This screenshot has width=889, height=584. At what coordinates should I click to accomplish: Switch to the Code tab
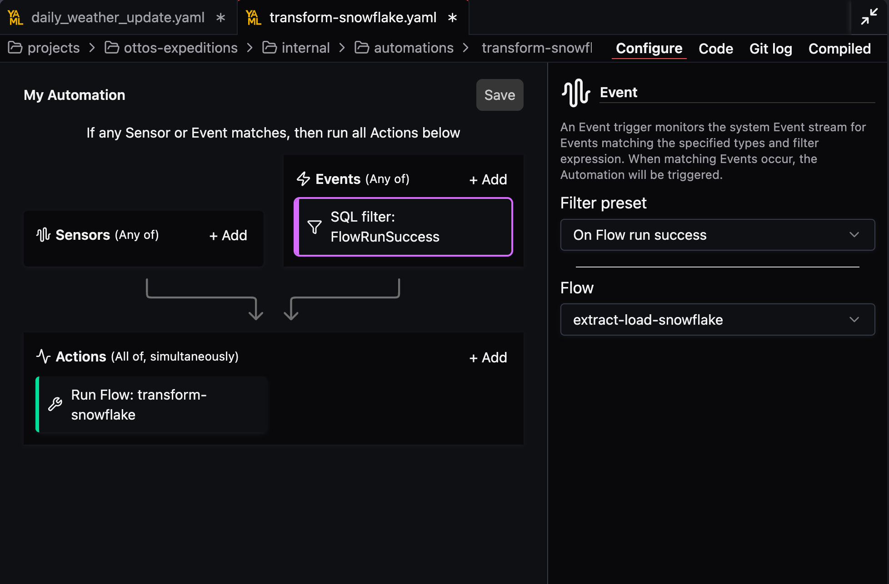(x=715, y=49)
